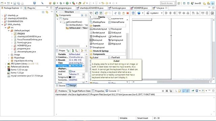Collapse all in Package Explorer
Screen dimensions: 216x121
[43, 12]
